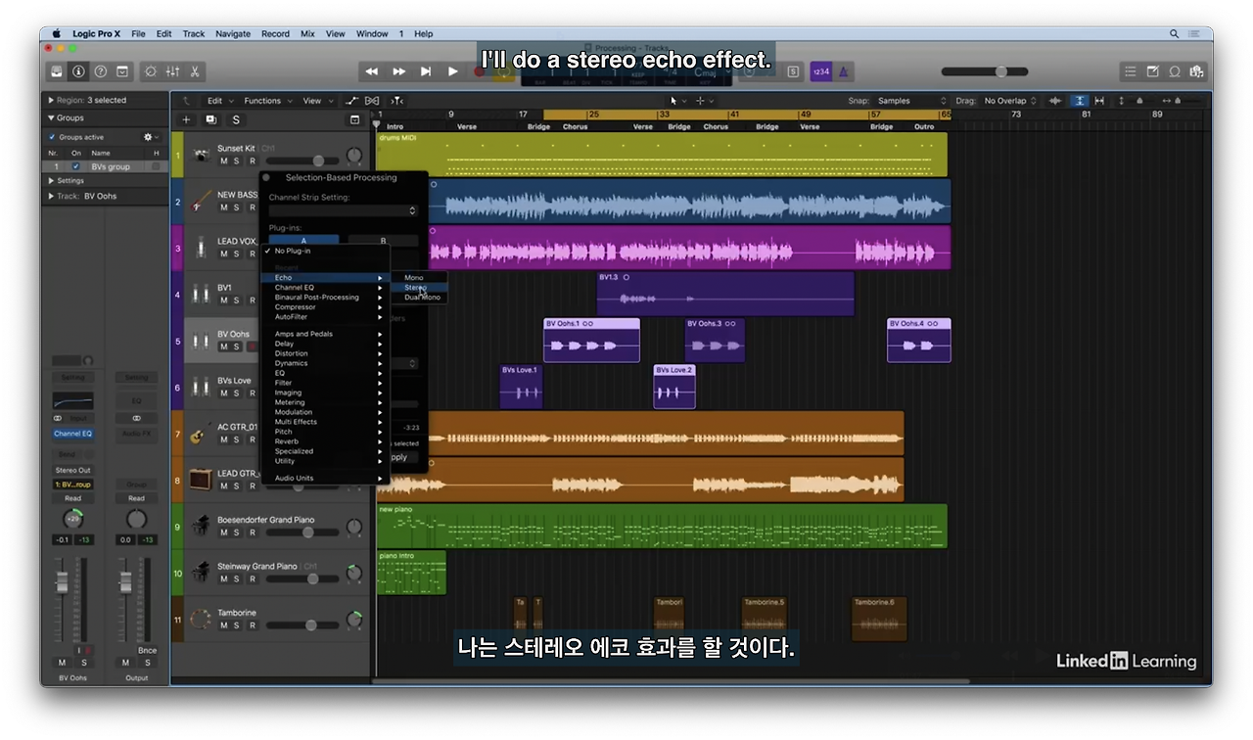Open the Editors scissors icon
The height and width of the screenshot is (740, 1253).
point(195,71)
